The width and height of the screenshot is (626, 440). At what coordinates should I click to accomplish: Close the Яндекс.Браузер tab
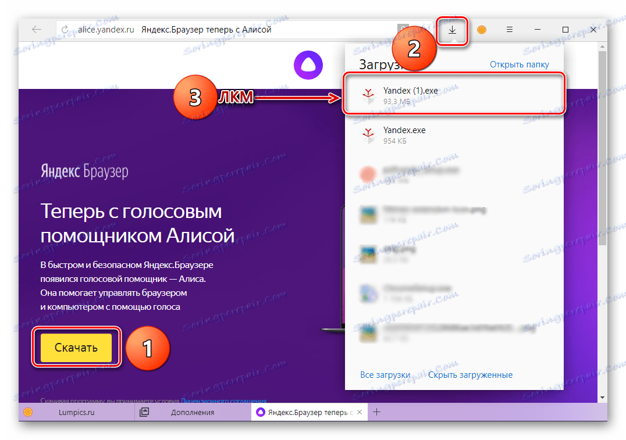click(x=360, y=412)
